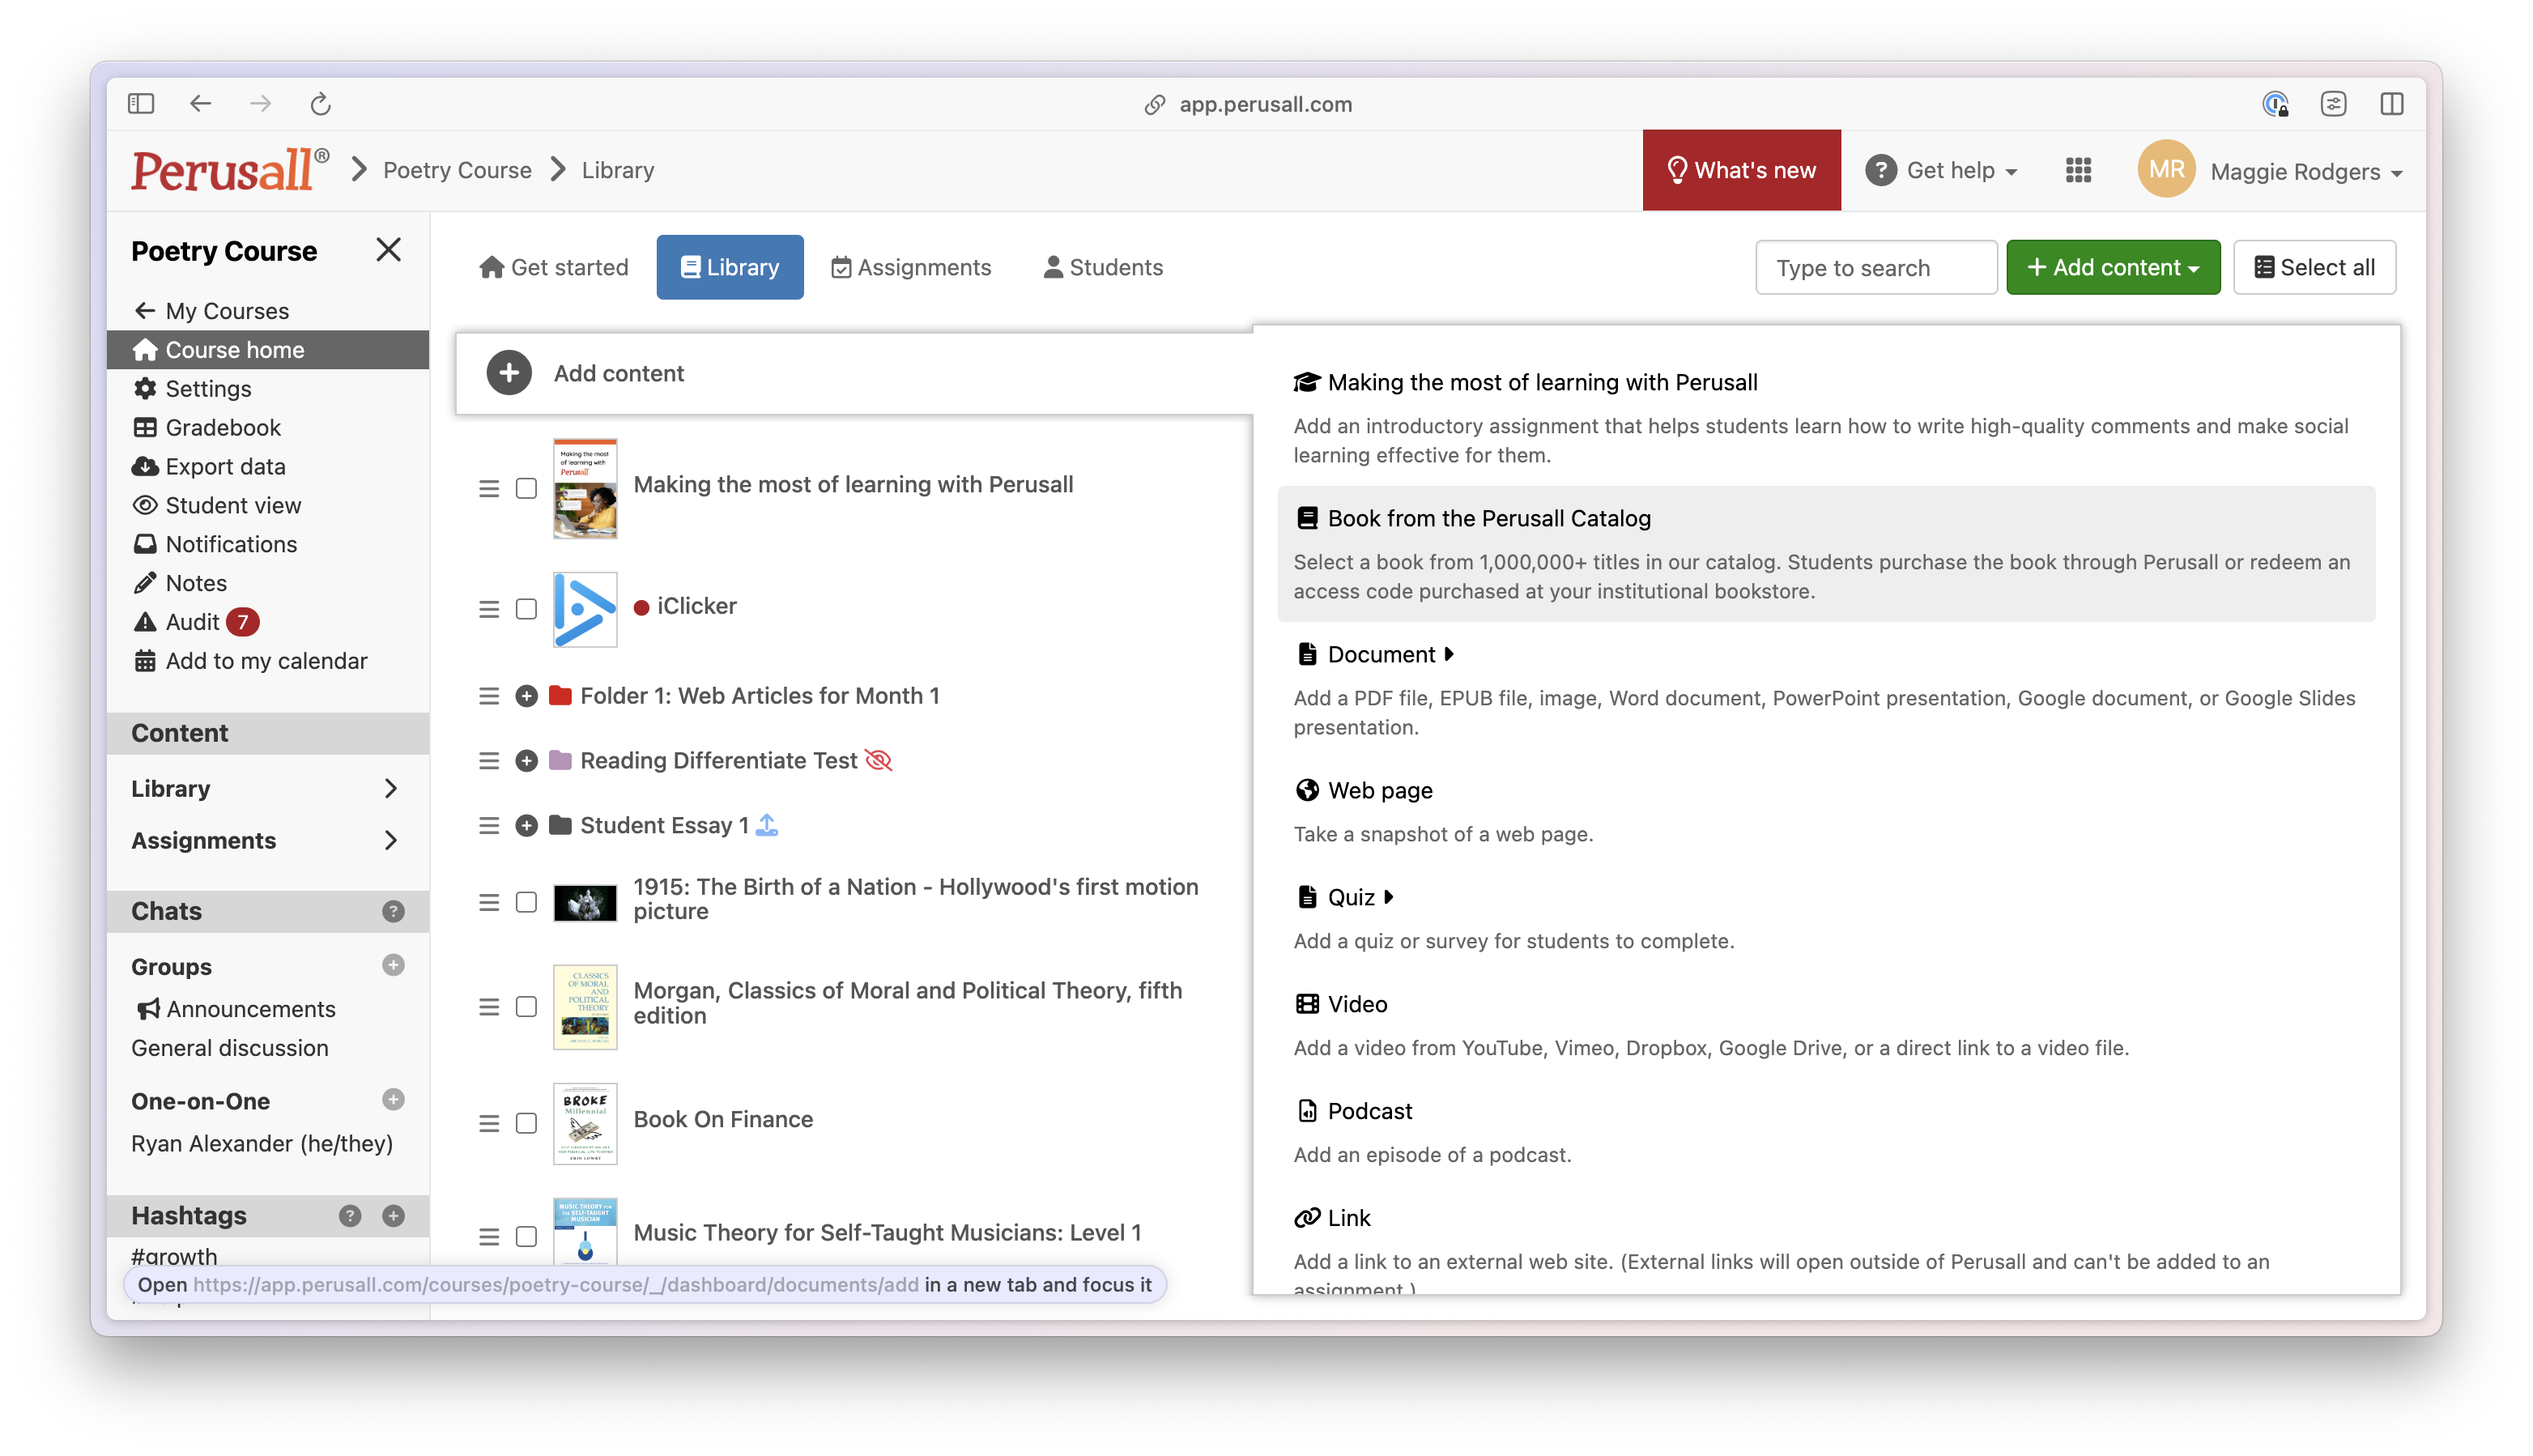Open the iClicker thumbnail
Image resolution: width=2533 pixels, height=1456 pixels.
pos(585,609)
